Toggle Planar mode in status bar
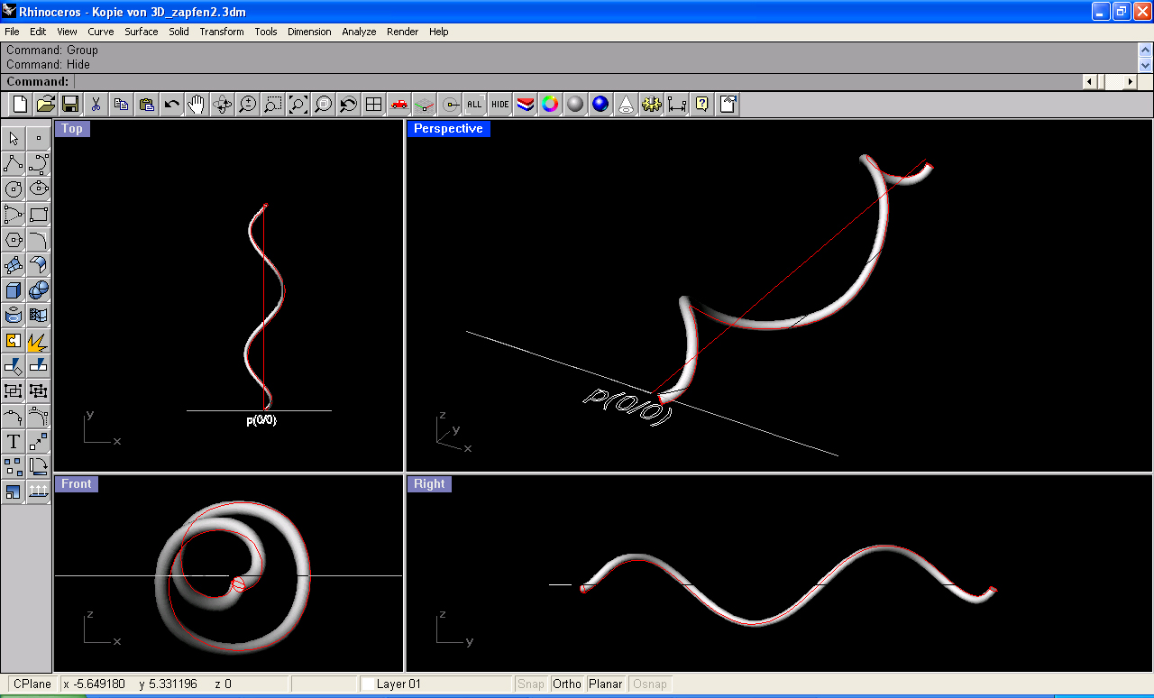Image resolution: width=1154 pixels, height=698 pixels. tap(606, 684)
